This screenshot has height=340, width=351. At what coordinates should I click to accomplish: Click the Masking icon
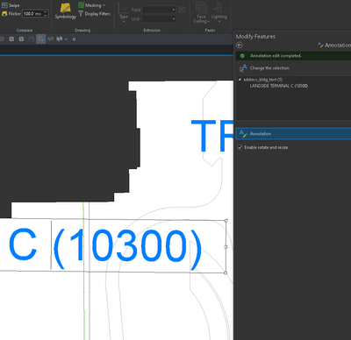81,5
